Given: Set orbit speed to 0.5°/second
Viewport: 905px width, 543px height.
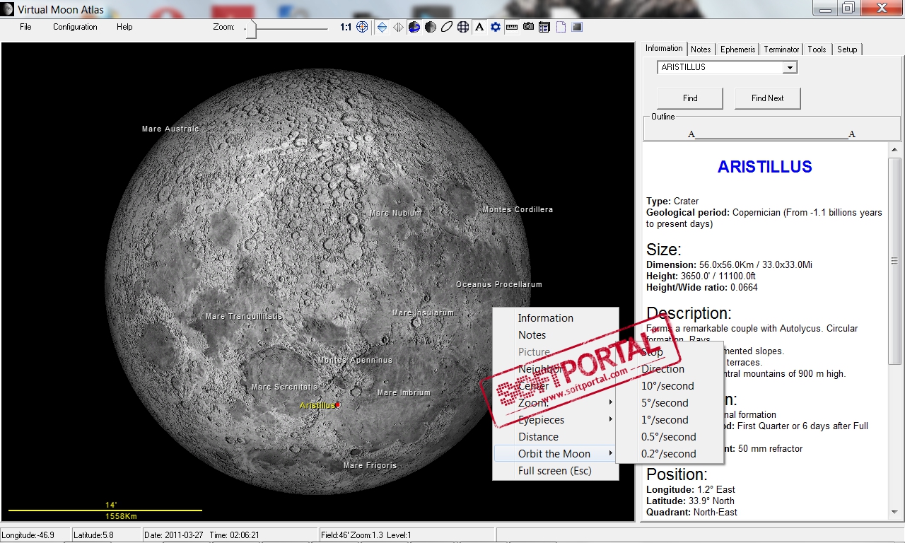Looking at the screenshot, I should click(x=670, y=437).
